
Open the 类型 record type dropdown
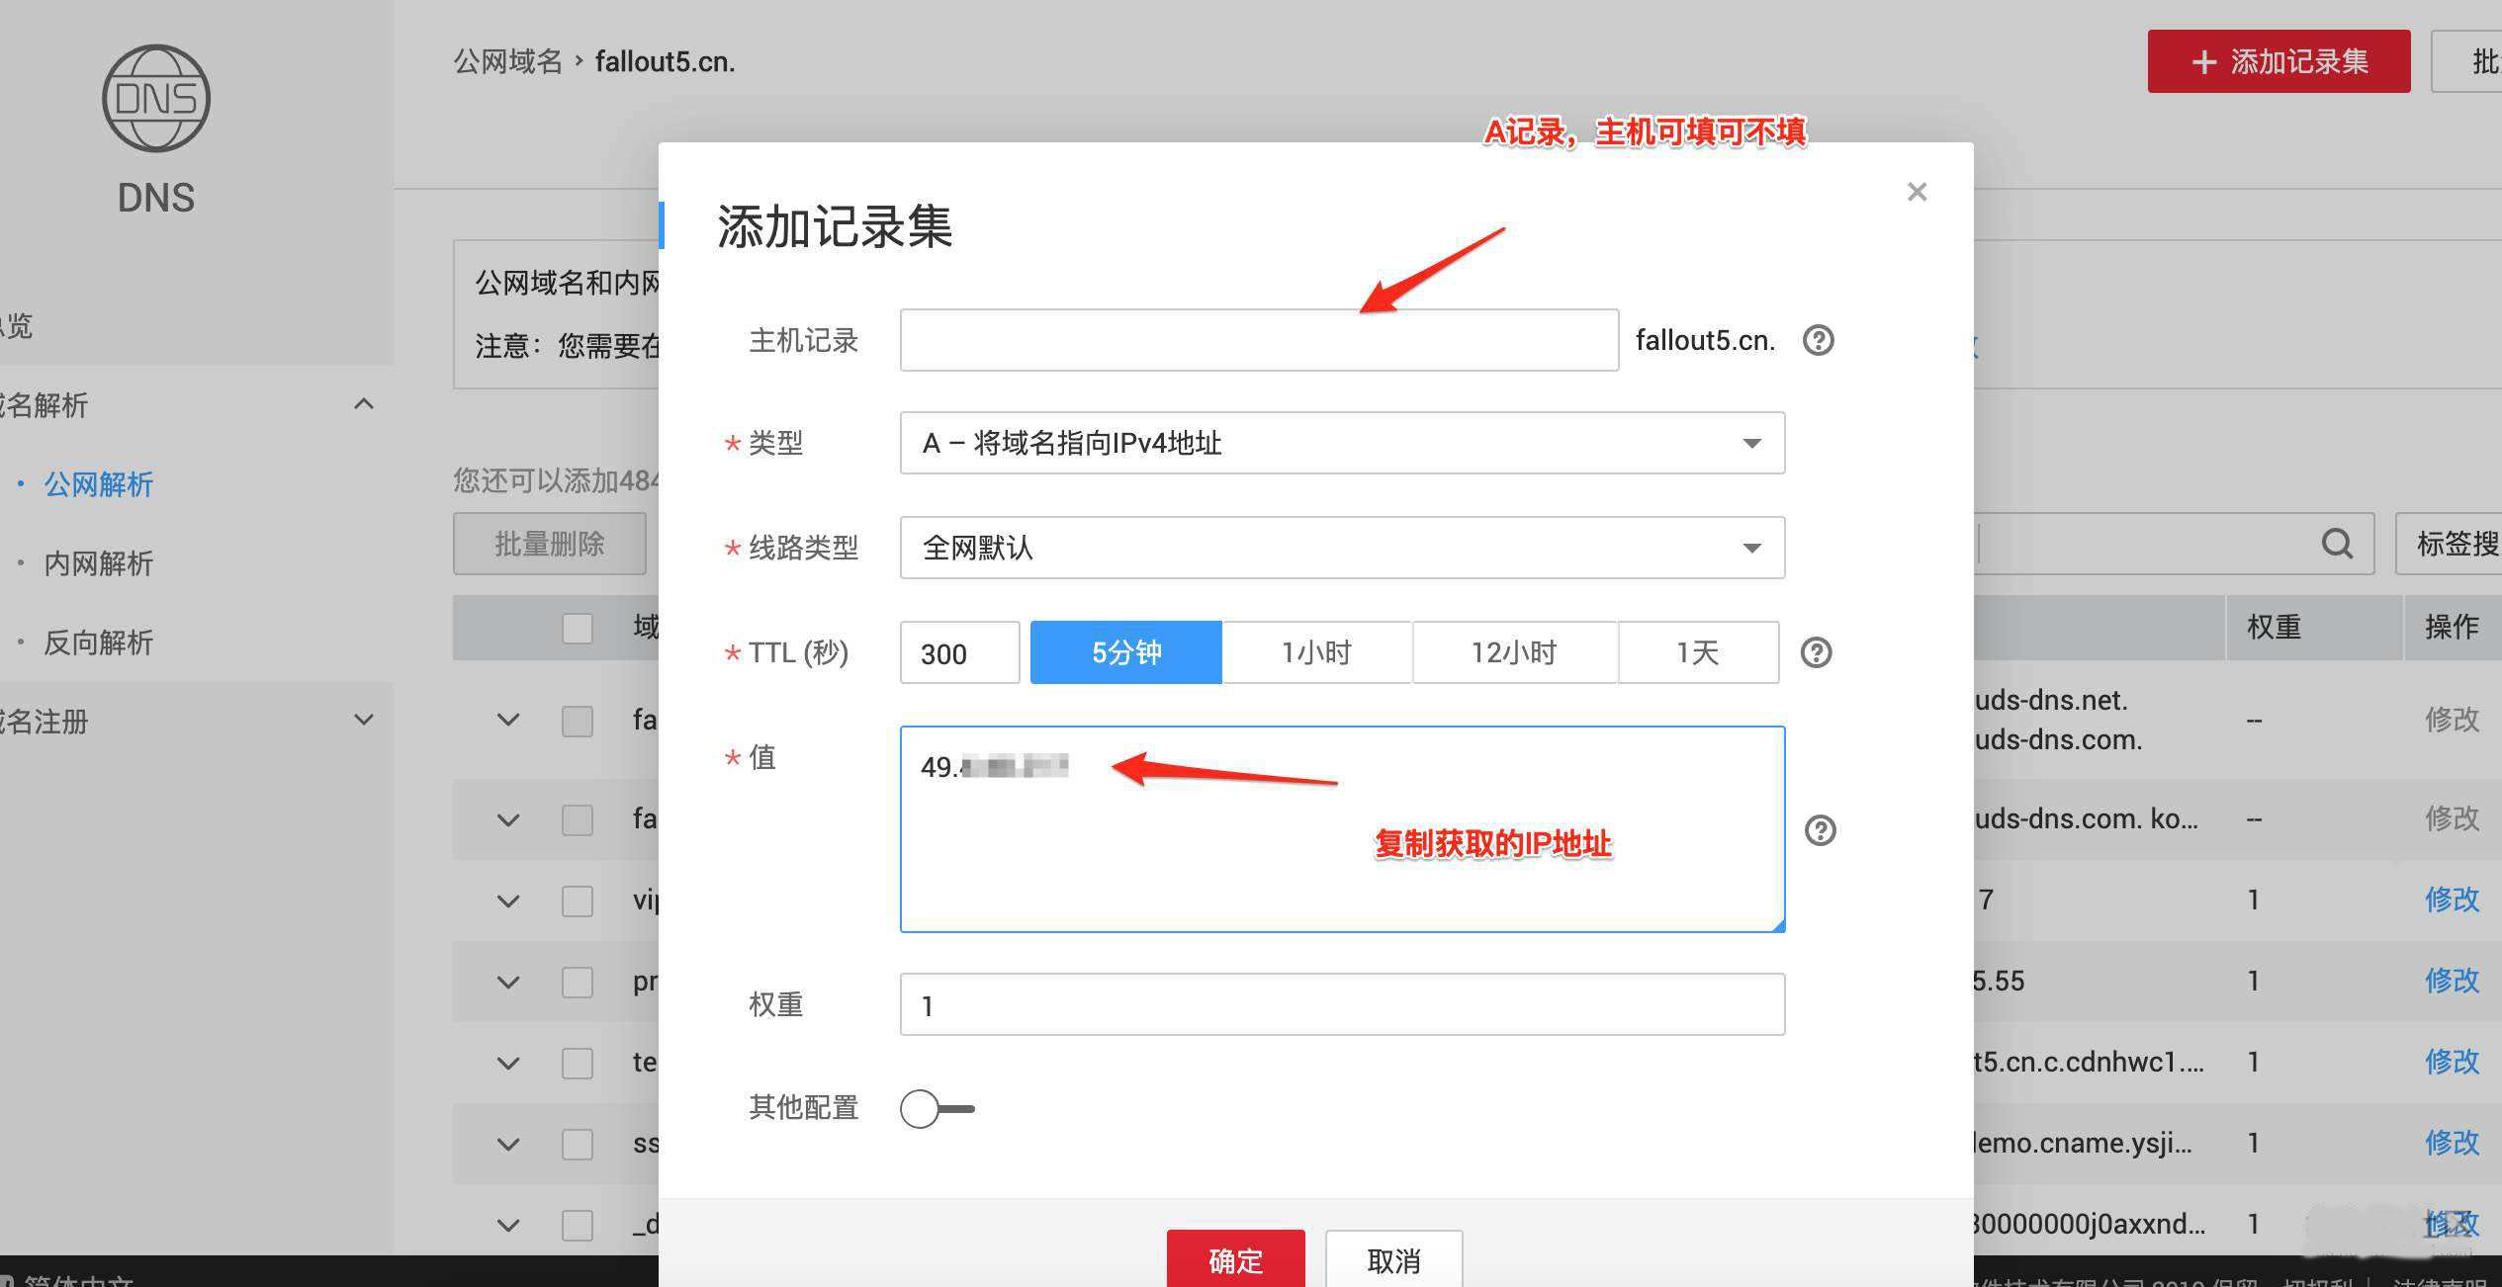pos(1342,443)
